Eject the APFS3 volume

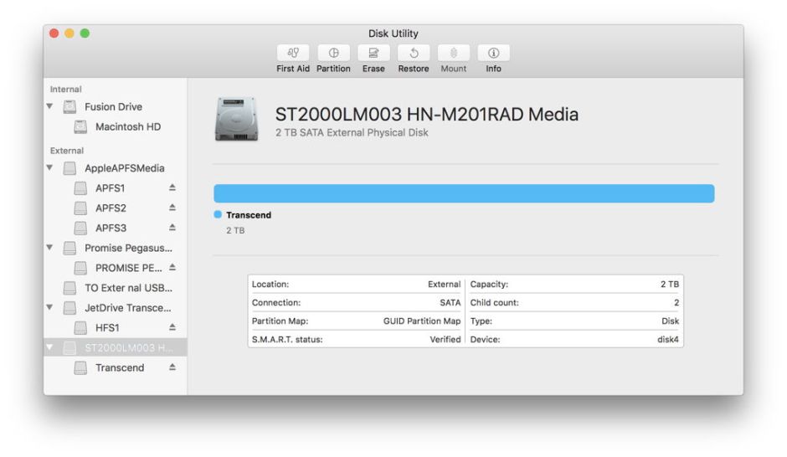point(172,228)
